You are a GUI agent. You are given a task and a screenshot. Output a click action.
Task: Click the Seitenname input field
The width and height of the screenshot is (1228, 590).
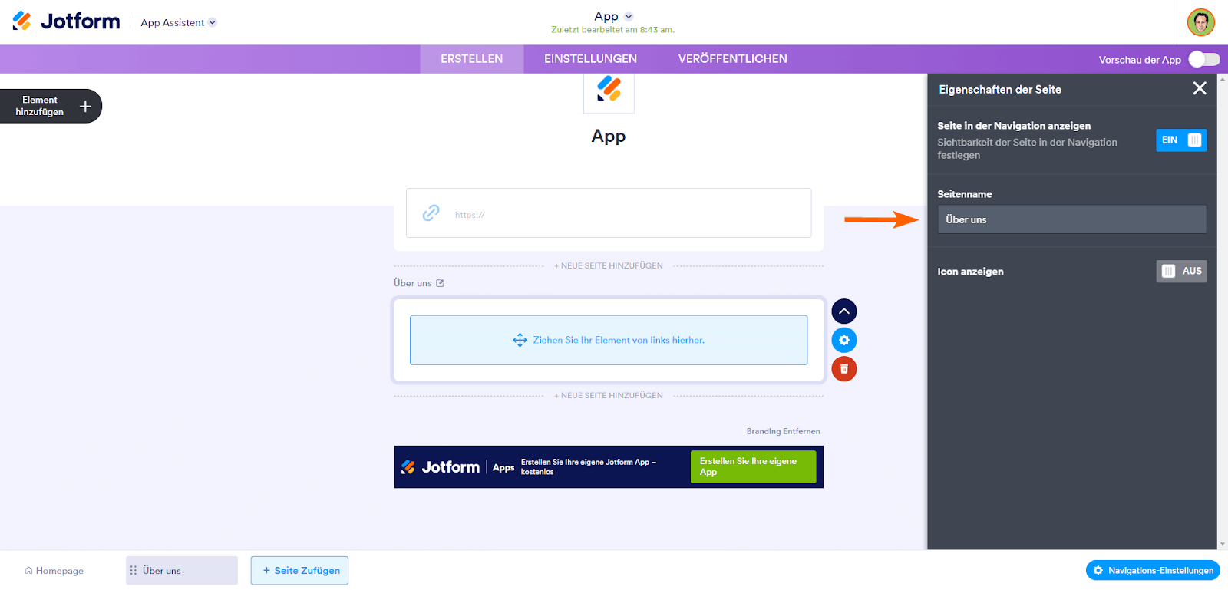pyautogui.click(x=1071, y=220)
